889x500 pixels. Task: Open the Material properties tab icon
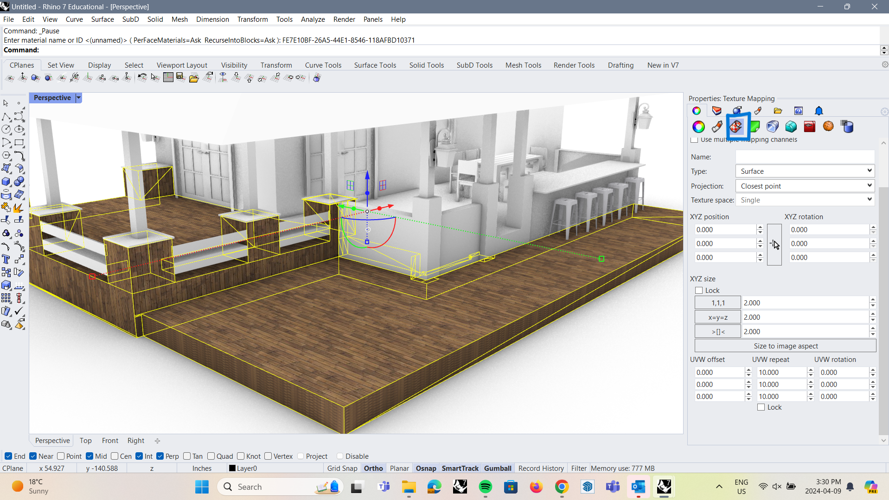point(759,111)
